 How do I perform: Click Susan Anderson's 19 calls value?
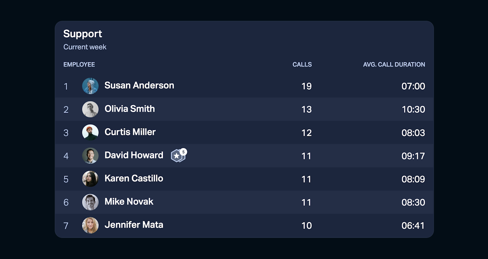(307, 86)
